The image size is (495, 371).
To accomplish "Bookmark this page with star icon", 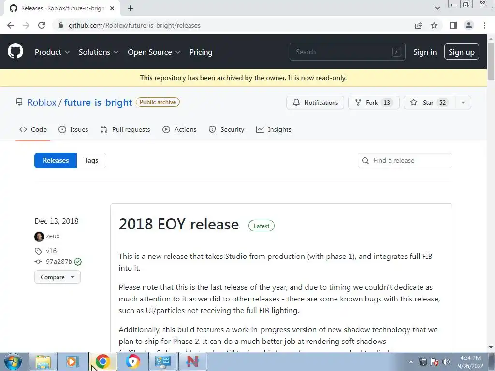I will pyautogui.click(x=434, y=25).
